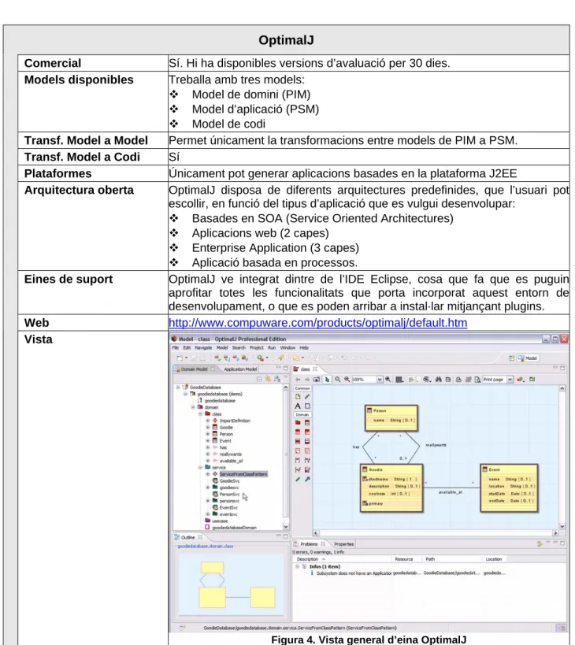Click the green Run toolbar icon
Image resolution: width=575 pixels, height=645 pixels.
[260, 358]
